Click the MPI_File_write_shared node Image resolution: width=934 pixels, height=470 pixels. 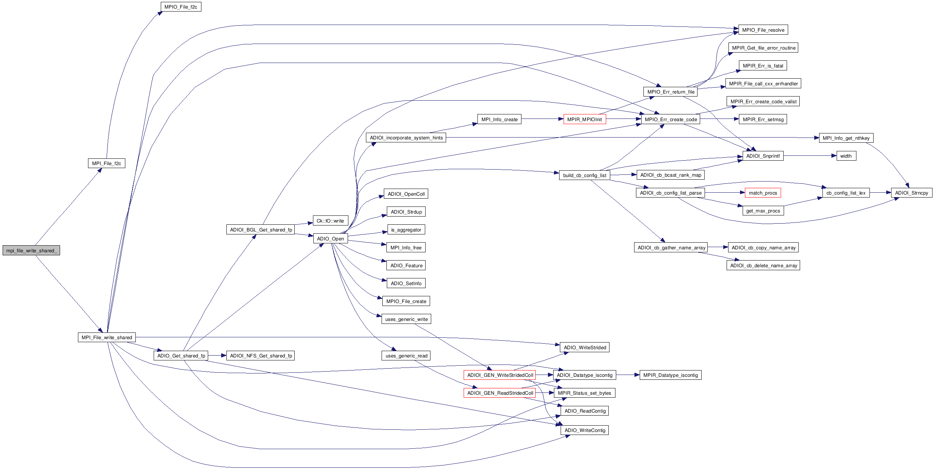[x=107, y=337]
